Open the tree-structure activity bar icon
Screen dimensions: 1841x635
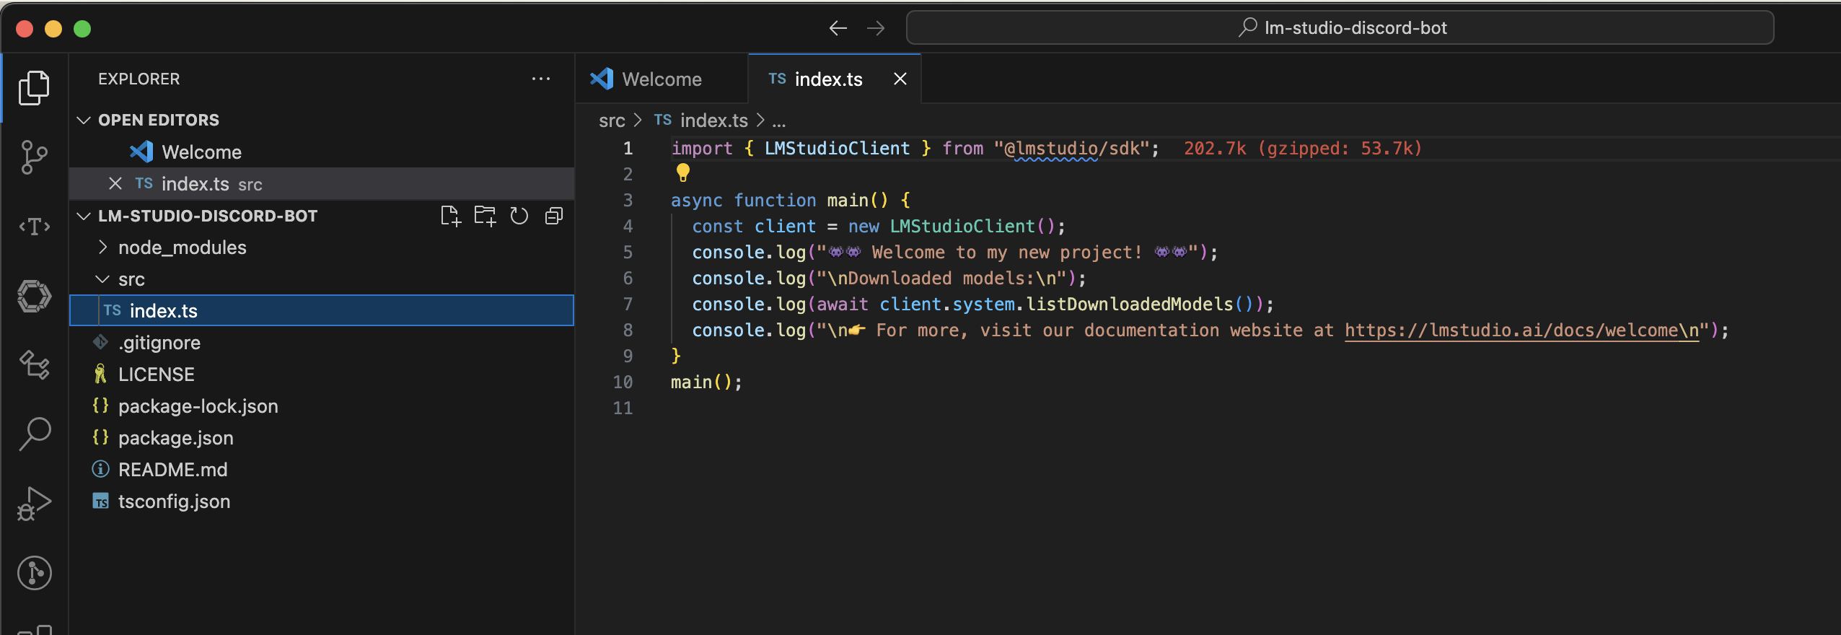pos(34,365)
